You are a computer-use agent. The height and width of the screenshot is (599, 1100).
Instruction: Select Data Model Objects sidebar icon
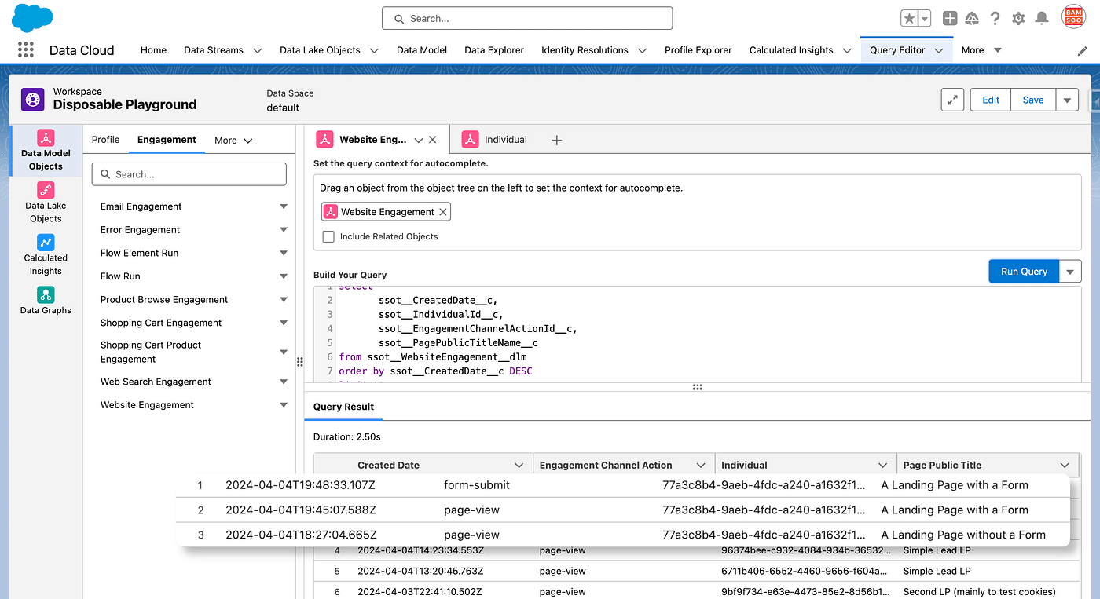coord(46,151)
